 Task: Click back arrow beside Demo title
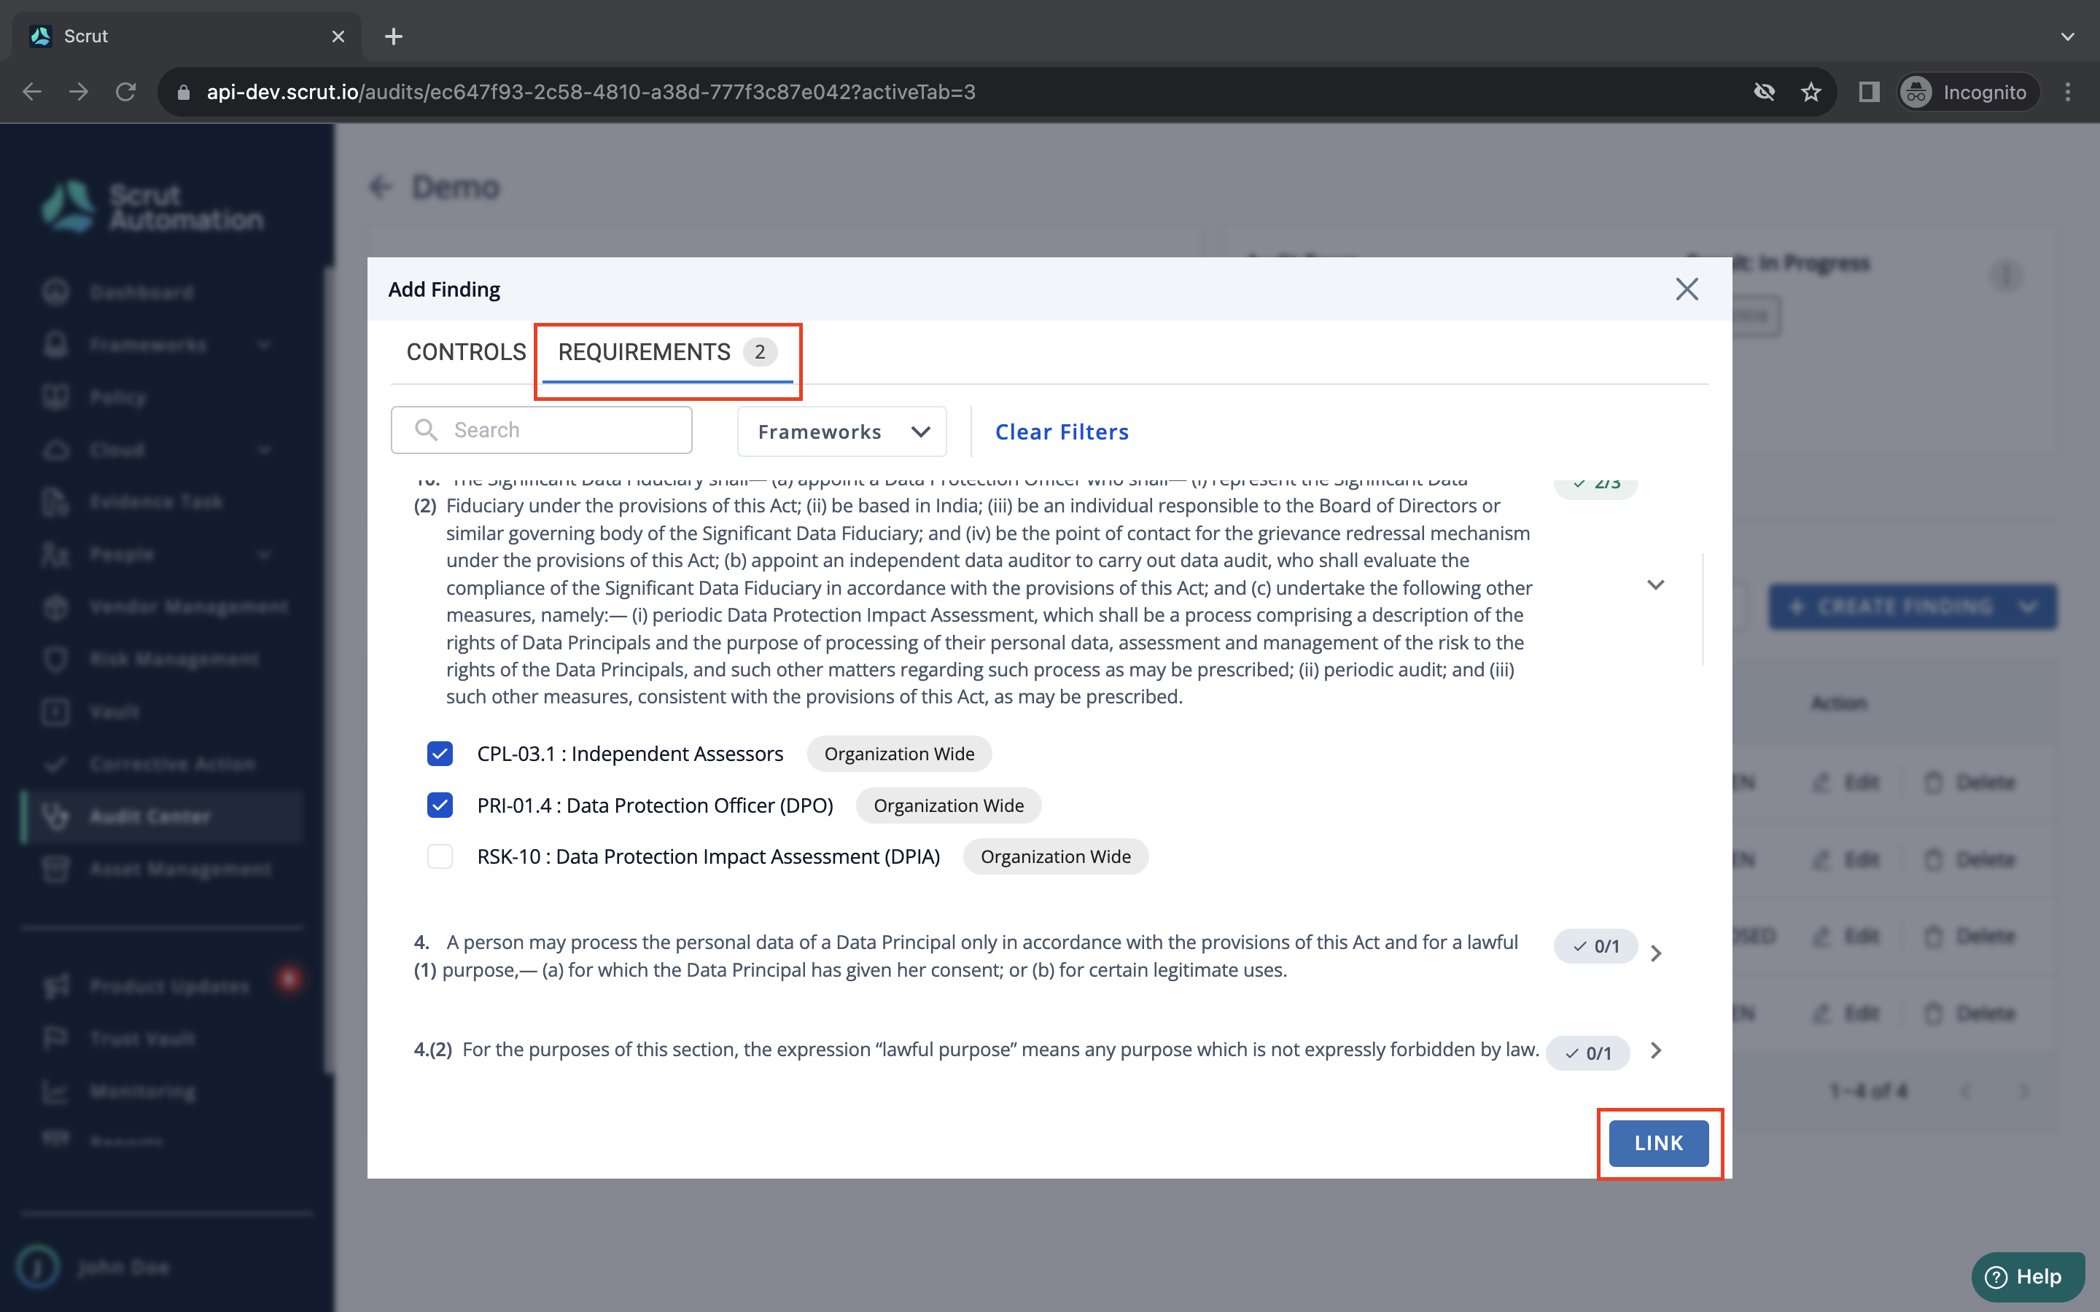(380, 187)
